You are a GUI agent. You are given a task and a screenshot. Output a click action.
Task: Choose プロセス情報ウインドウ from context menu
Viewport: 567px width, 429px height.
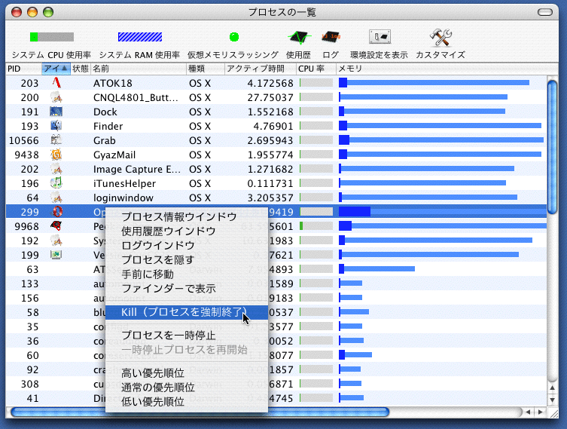[x=187, y=216]
